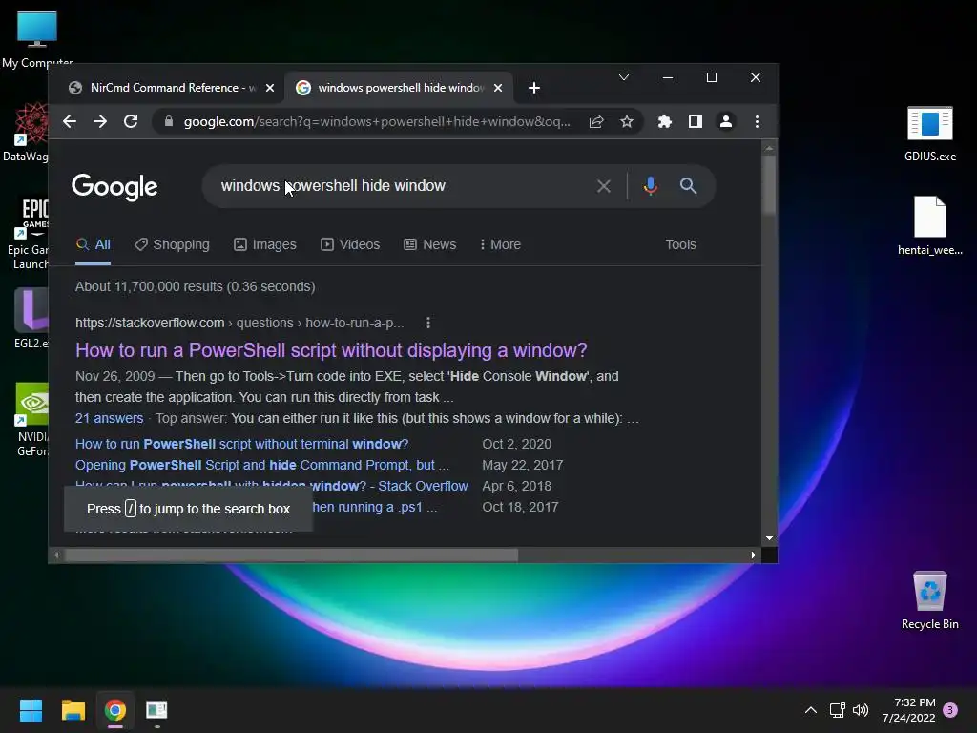Select the hentai_wee... desktop file
This screenshot has height=733, width=977.
coord(930,225)
